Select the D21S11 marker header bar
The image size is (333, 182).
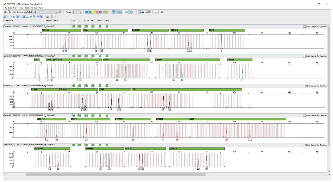[126, 60]
